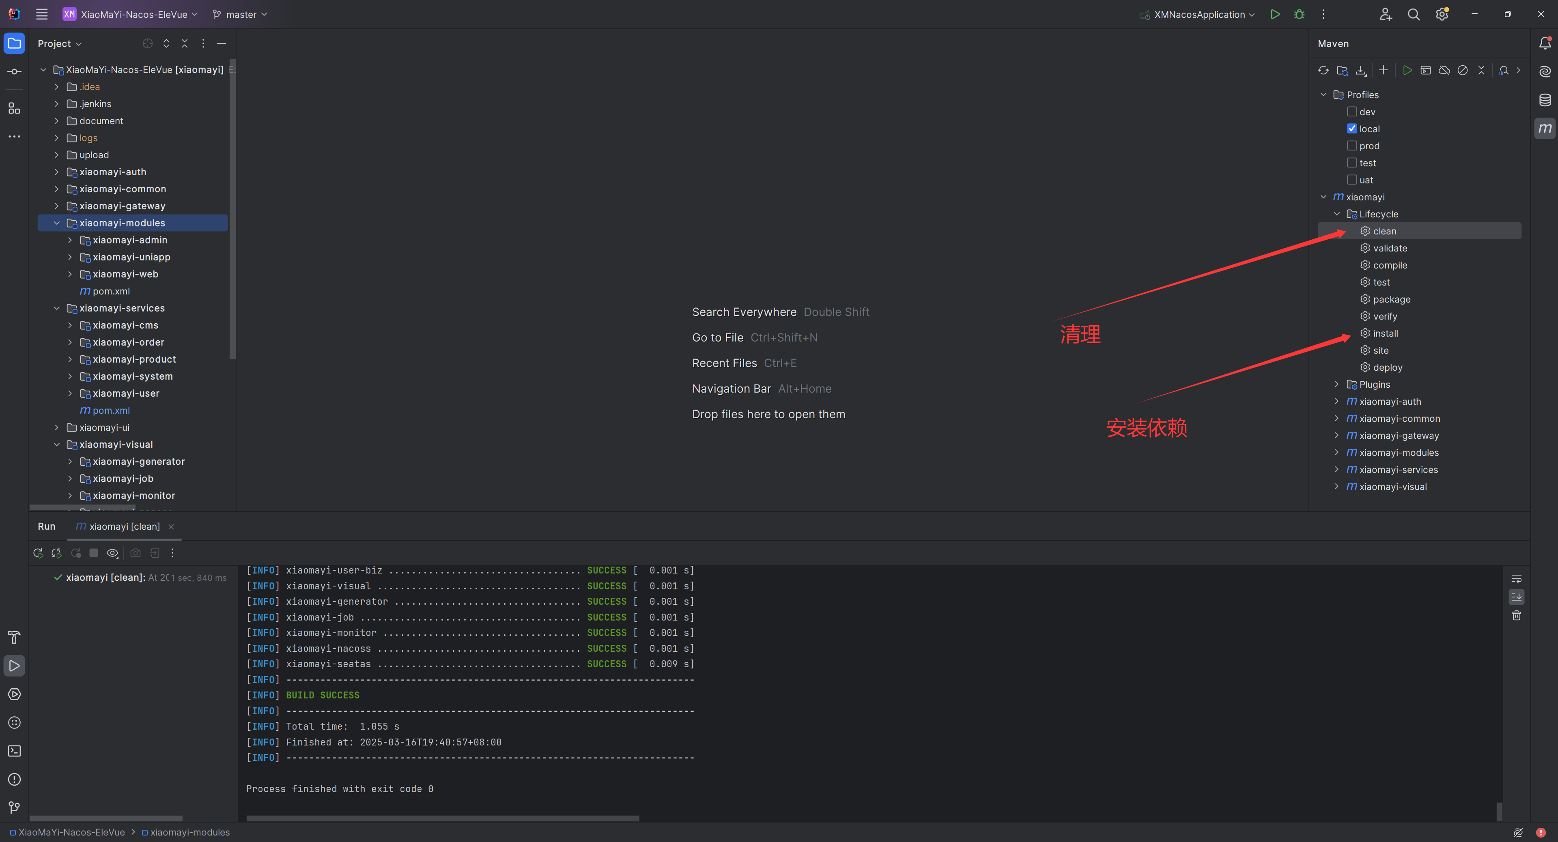Click generate sources and update folders icon
The image size is (1558, 842).
(x=1342, y=71)
